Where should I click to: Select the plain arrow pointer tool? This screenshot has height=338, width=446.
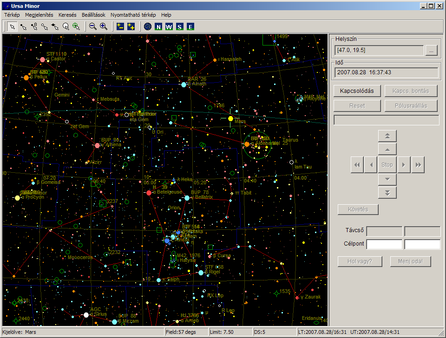(x=12, y=27)
